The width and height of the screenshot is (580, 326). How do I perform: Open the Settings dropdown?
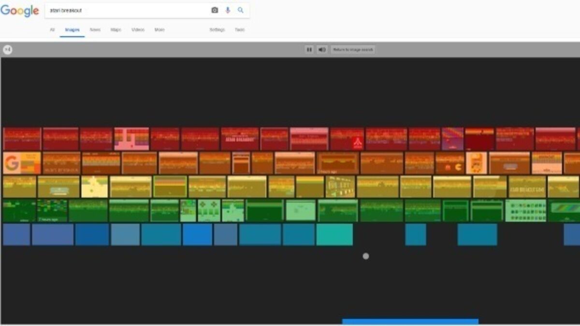(217, 30)
